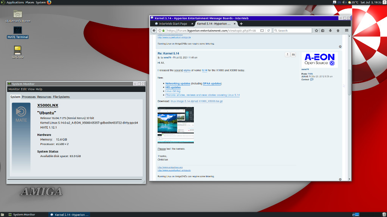
Task: Click the scrollbar down arrow in browser
Action: point(349,179)
